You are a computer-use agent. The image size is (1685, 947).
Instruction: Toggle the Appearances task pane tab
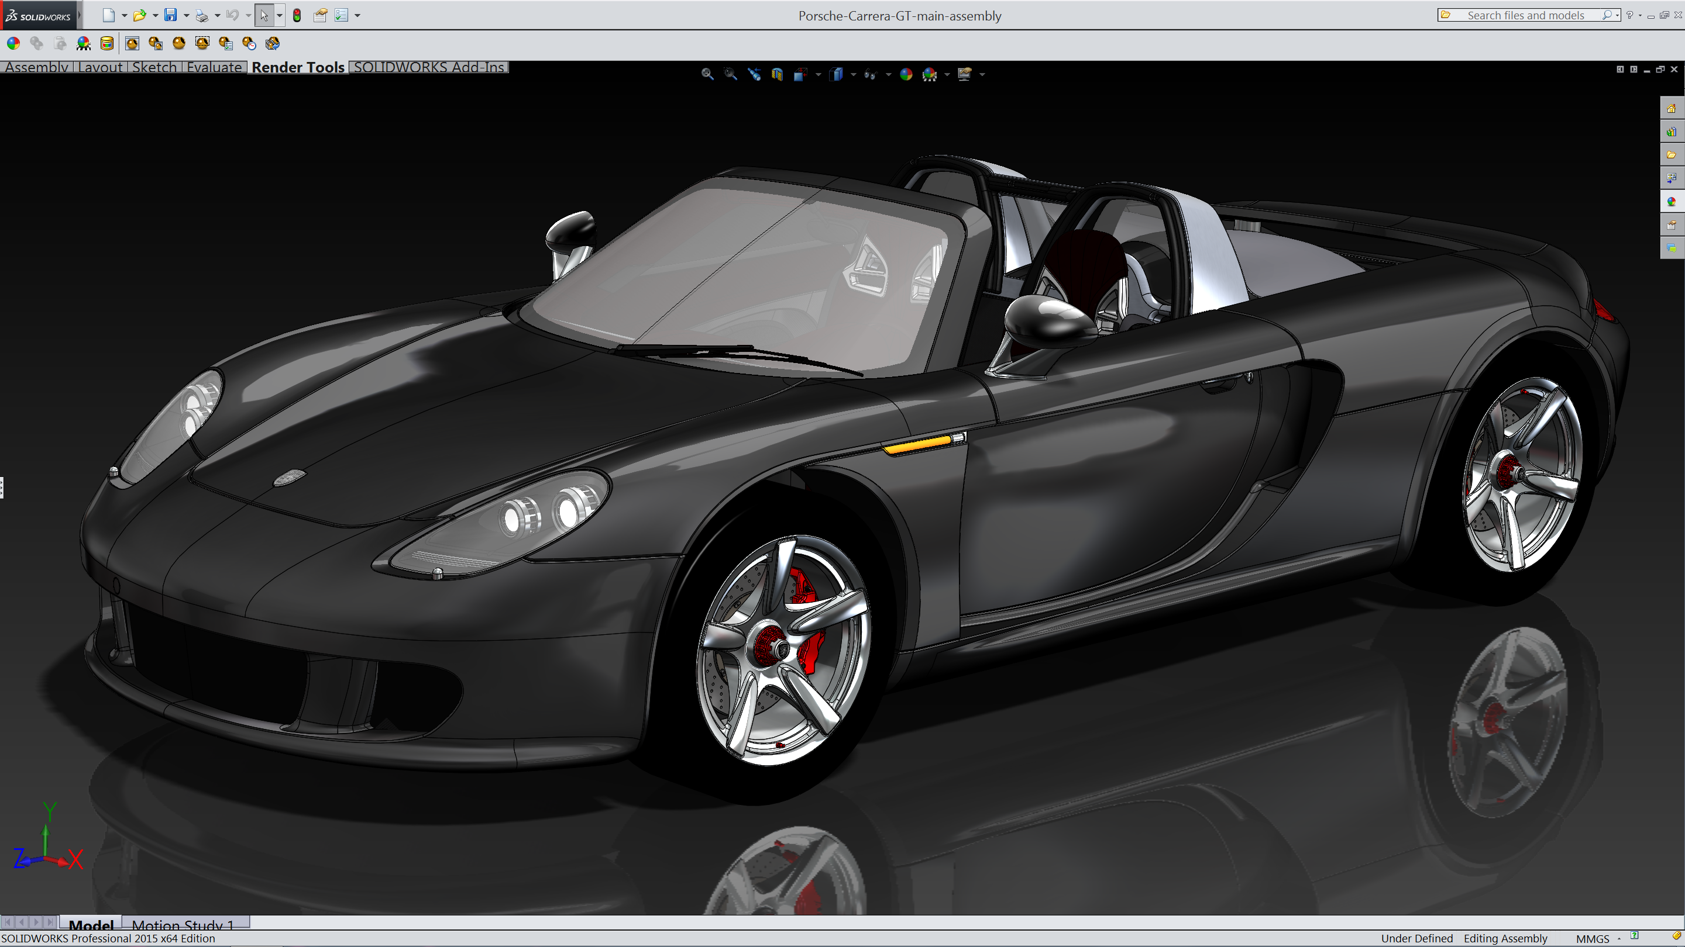click(x=1672, y=201)
